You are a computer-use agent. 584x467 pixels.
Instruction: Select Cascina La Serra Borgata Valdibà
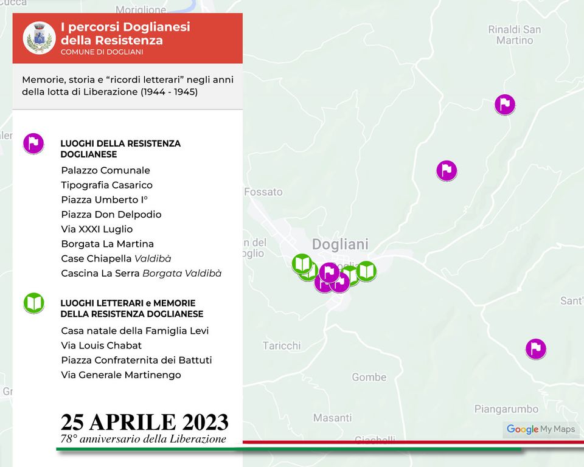point(141,273)
